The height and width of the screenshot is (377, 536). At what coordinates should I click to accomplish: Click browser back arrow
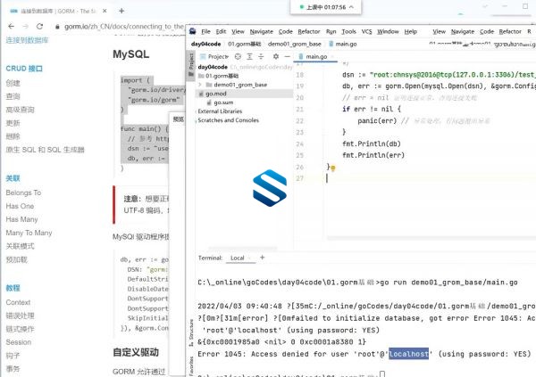[x=12, y=26]
